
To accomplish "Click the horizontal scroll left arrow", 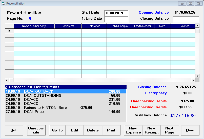I will 7,80.
